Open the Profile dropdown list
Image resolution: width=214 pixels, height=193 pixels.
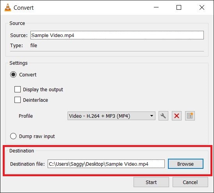(x=111, y=116)
